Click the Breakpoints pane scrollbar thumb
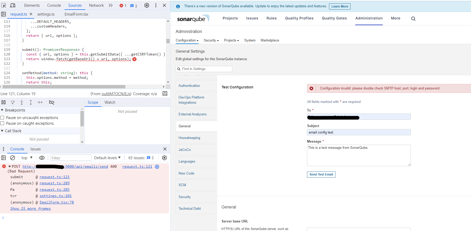This screenshot has width=471, height=231. click(x=82, y=118)
